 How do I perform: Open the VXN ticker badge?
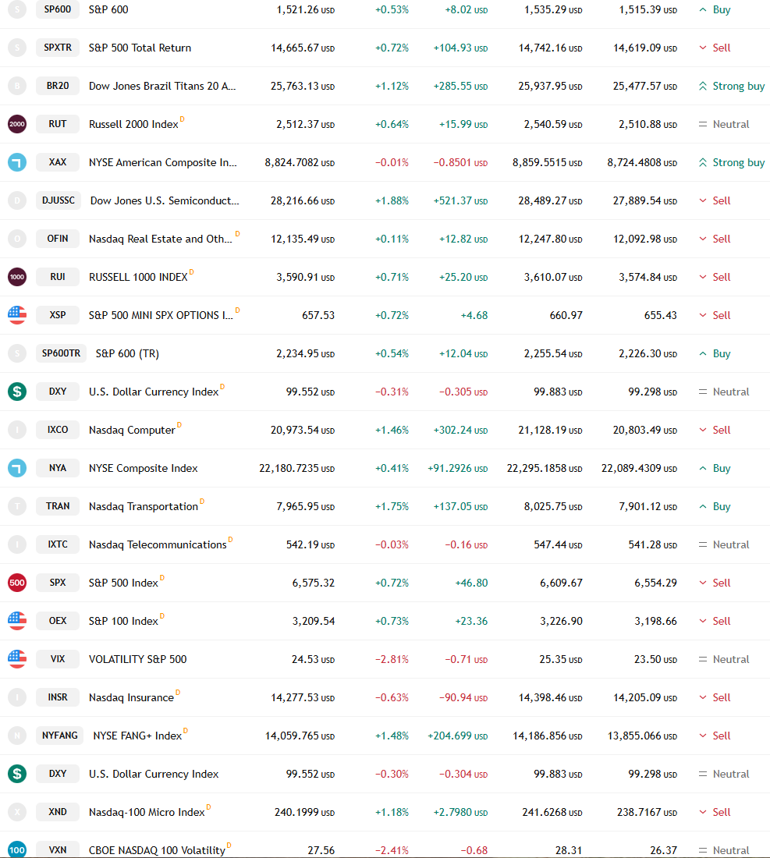[x=58, y=849]
